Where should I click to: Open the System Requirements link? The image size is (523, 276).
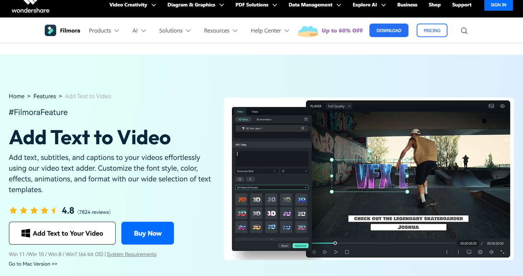click(x=132, y=254)
